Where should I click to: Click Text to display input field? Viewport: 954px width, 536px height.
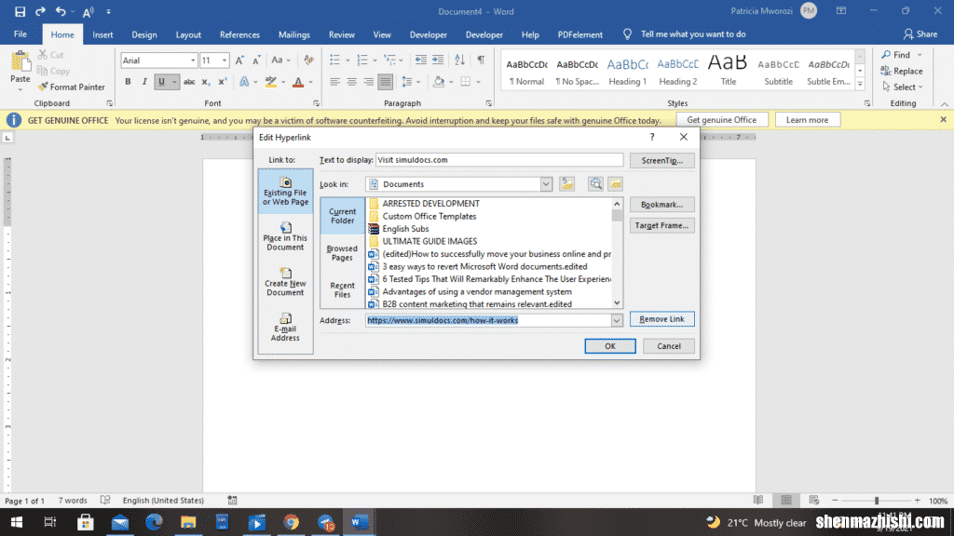(x=499, y=160)
